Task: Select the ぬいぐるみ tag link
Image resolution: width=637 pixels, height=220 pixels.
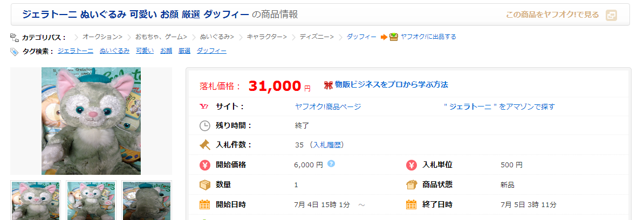Action: [114, 51]
